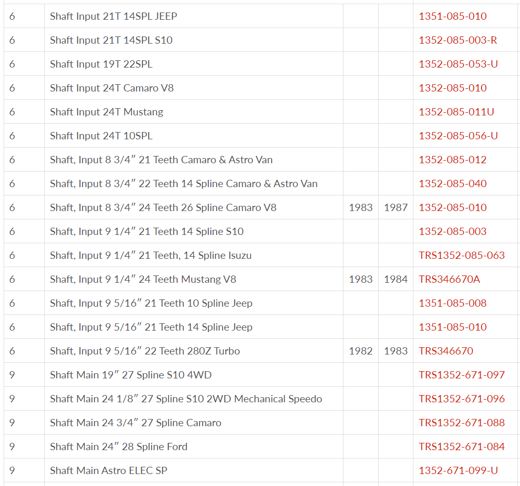Click the TRS1352-085-063 Isuzu part link

[462, 255]
